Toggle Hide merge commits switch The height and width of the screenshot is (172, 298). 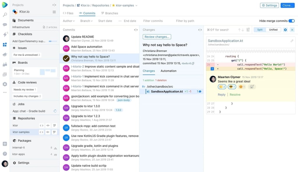coord(292,21)
